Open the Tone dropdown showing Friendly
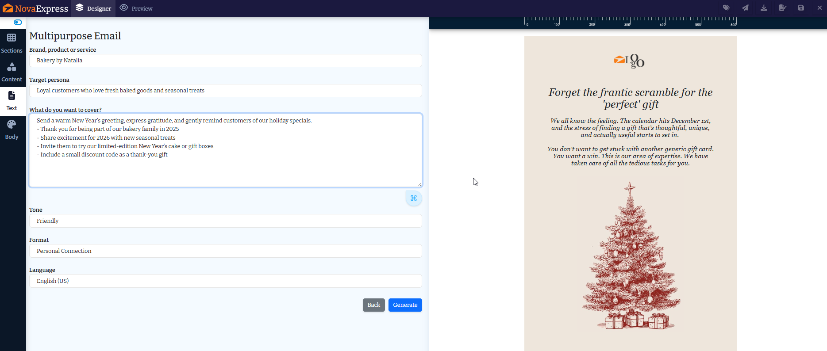 [225, 221]
